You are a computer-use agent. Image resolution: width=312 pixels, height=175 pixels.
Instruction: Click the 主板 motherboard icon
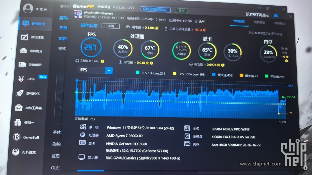pyautogui.click(x=187, y=128)
